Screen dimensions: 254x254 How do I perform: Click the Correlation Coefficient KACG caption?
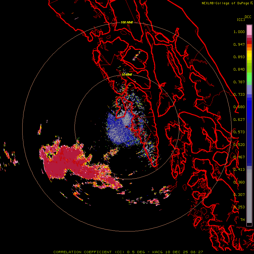coord(128,252)
